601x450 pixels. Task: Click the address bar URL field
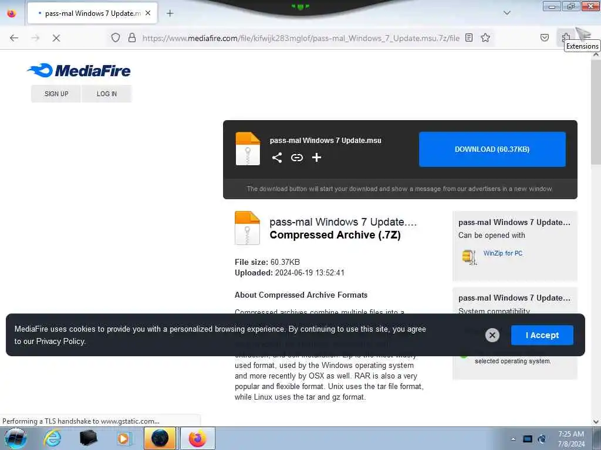coord(301,38)
